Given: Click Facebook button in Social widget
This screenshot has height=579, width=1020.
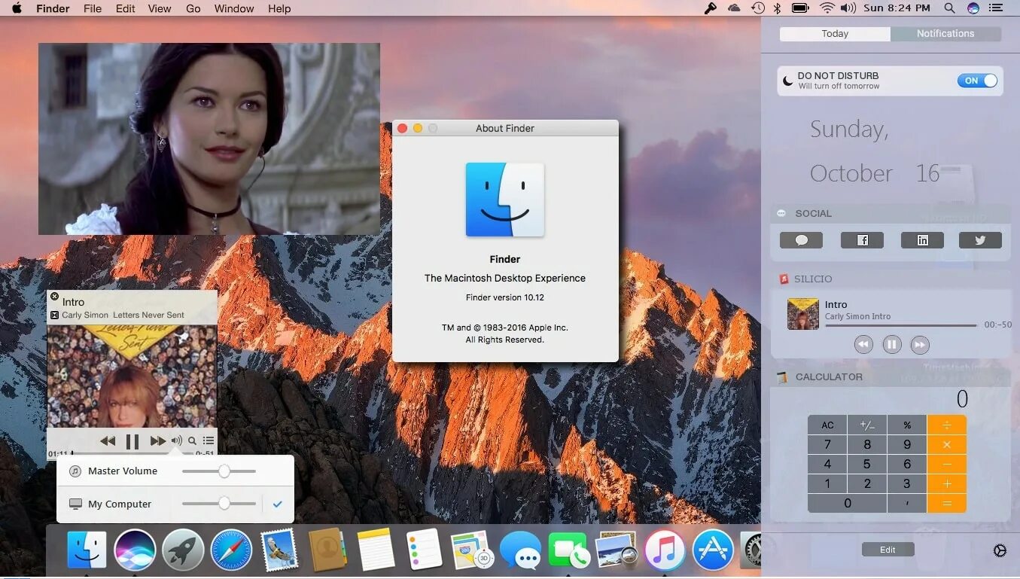Looking at the screenshot, I should [862, 240].
